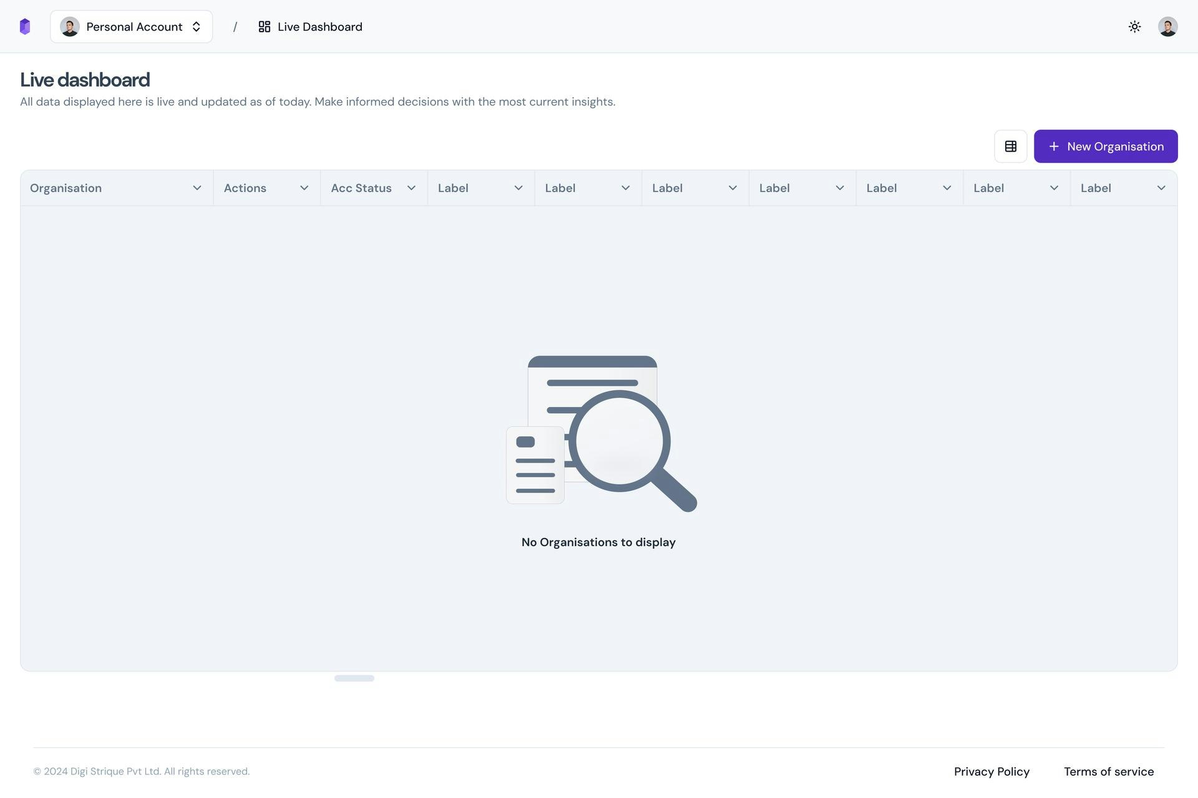Click the Personal Account avatar picture
This screenshot has width=1198, height=798.
[x=69, y=27]
